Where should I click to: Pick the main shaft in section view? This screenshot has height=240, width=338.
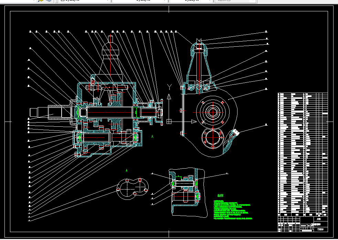109,112
